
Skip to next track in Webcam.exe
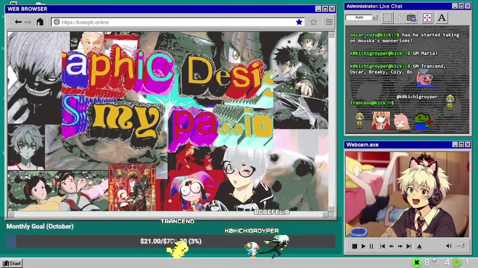pyautogui.click(x=409, y=246)
